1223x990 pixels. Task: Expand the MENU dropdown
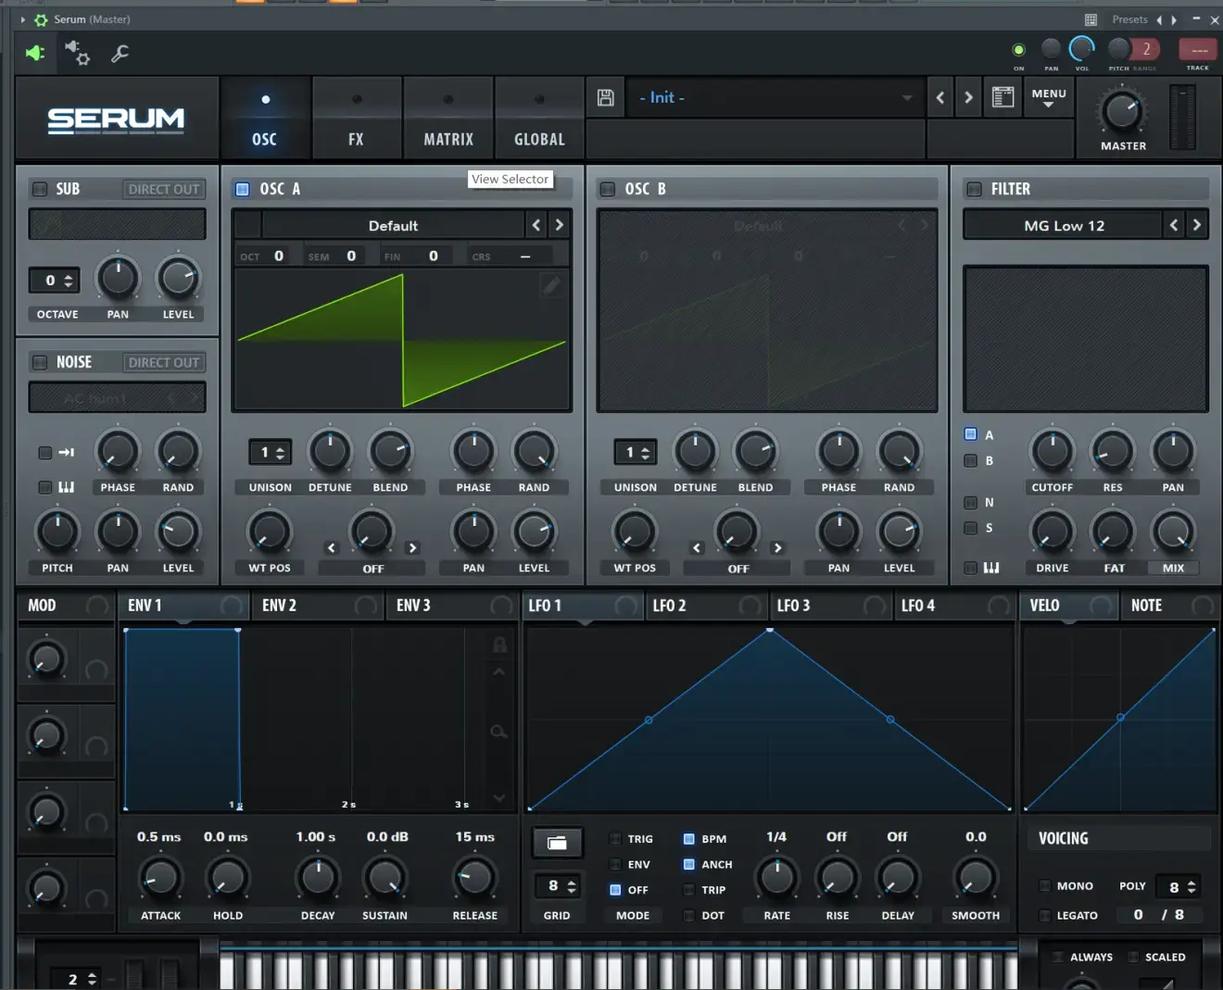click(1049, 97)
